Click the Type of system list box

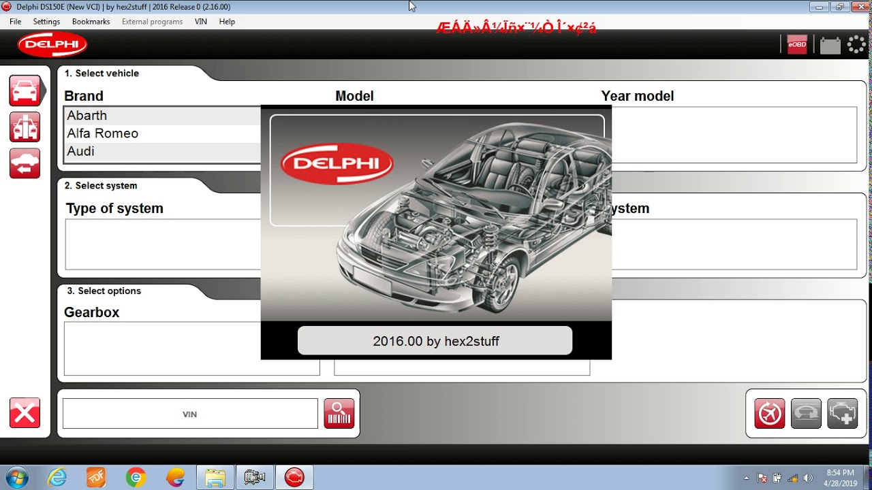(163, 244)
